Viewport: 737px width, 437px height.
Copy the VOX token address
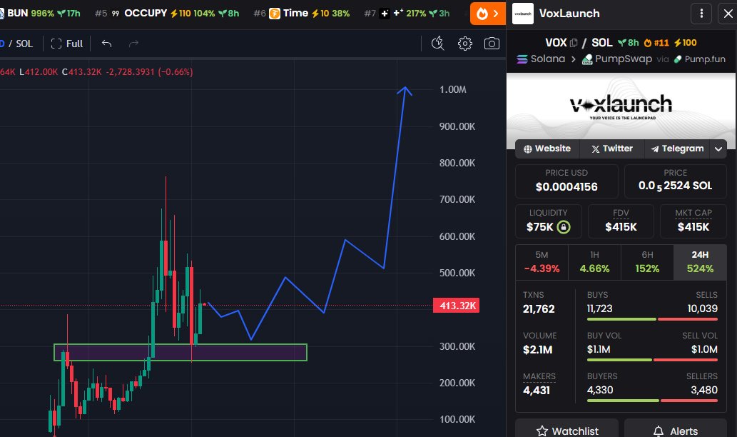click(574, 43)
